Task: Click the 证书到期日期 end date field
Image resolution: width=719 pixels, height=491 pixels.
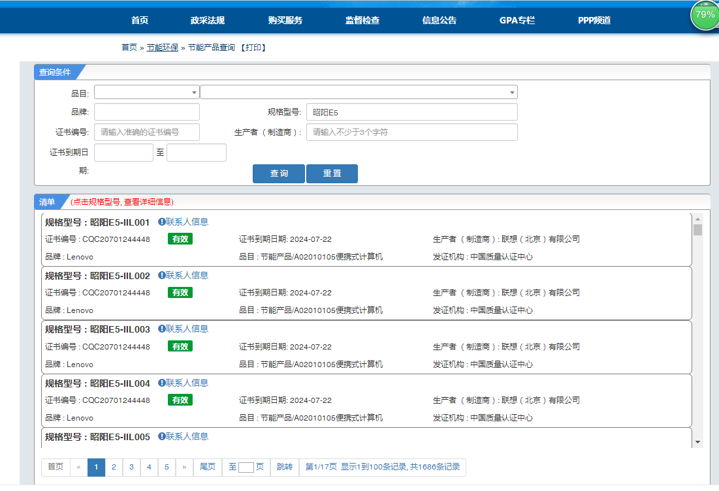Action: [197, 153]
